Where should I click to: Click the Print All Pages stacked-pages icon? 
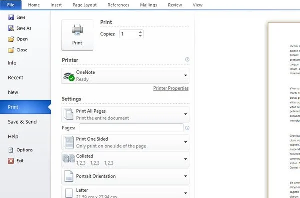pyautogui.click(x=68, y=114)
